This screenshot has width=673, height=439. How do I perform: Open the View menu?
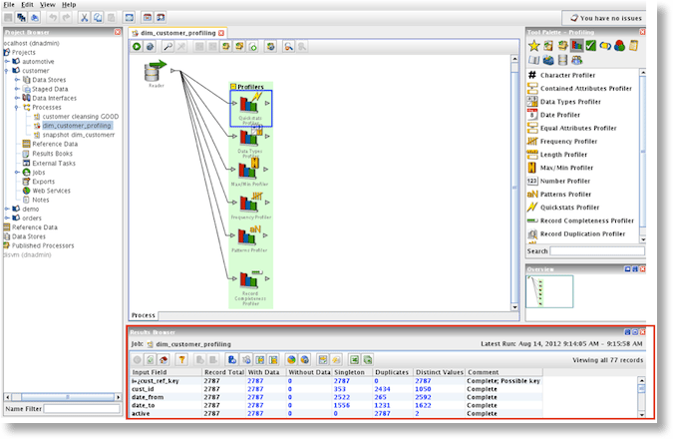(x=47, y=5)
